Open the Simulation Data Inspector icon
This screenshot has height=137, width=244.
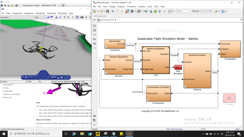[x=170, y=11]
